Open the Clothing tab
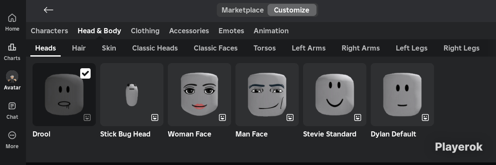Image resolution: width=496 pixels, height=165 pixels. (145, 31)
